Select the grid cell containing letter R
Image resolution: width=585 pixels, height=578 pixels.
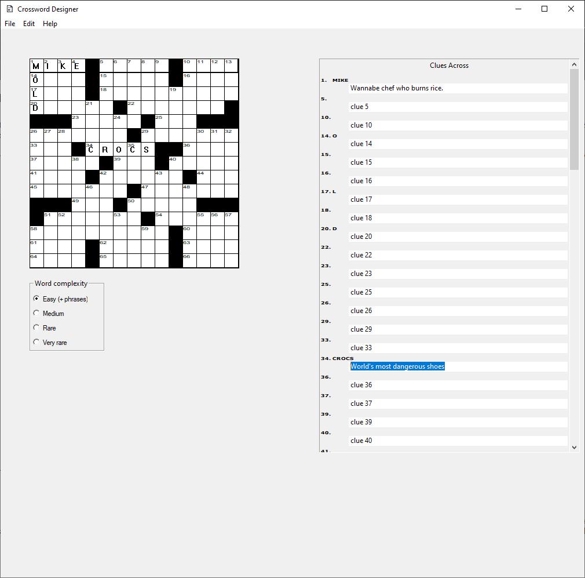tap(106, 150)
